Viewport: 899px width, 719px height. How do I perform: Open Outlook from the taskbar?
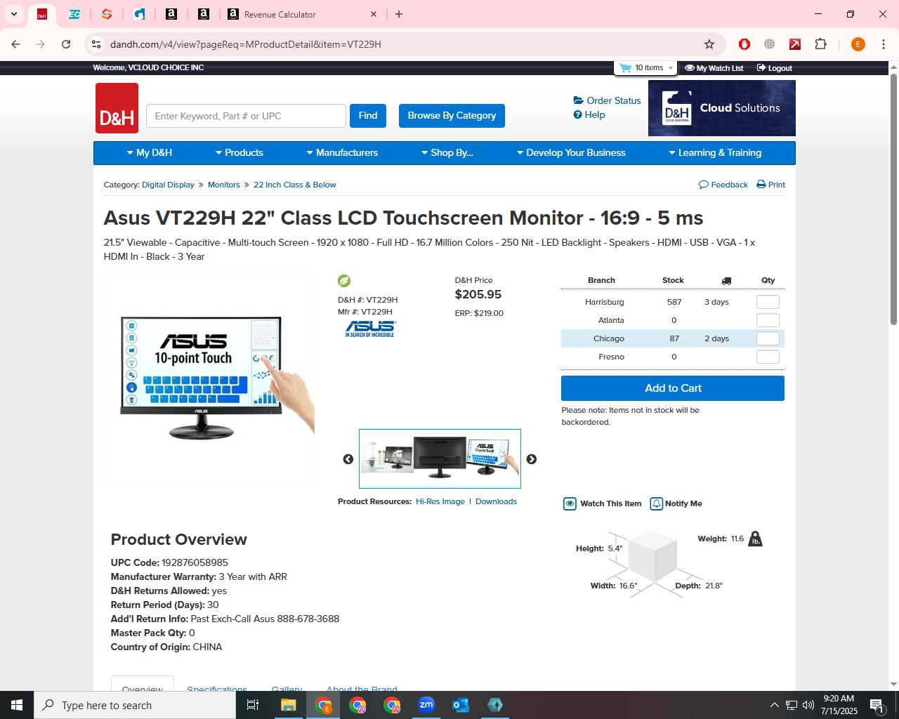coord(461,705)
